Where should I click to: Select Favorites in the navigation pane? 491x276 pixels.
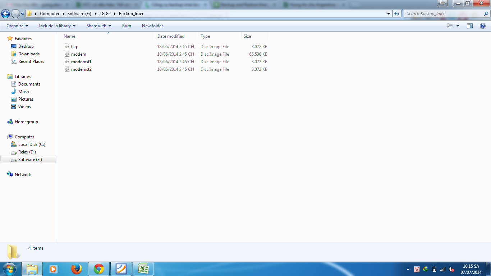click(x=23, y=39)
